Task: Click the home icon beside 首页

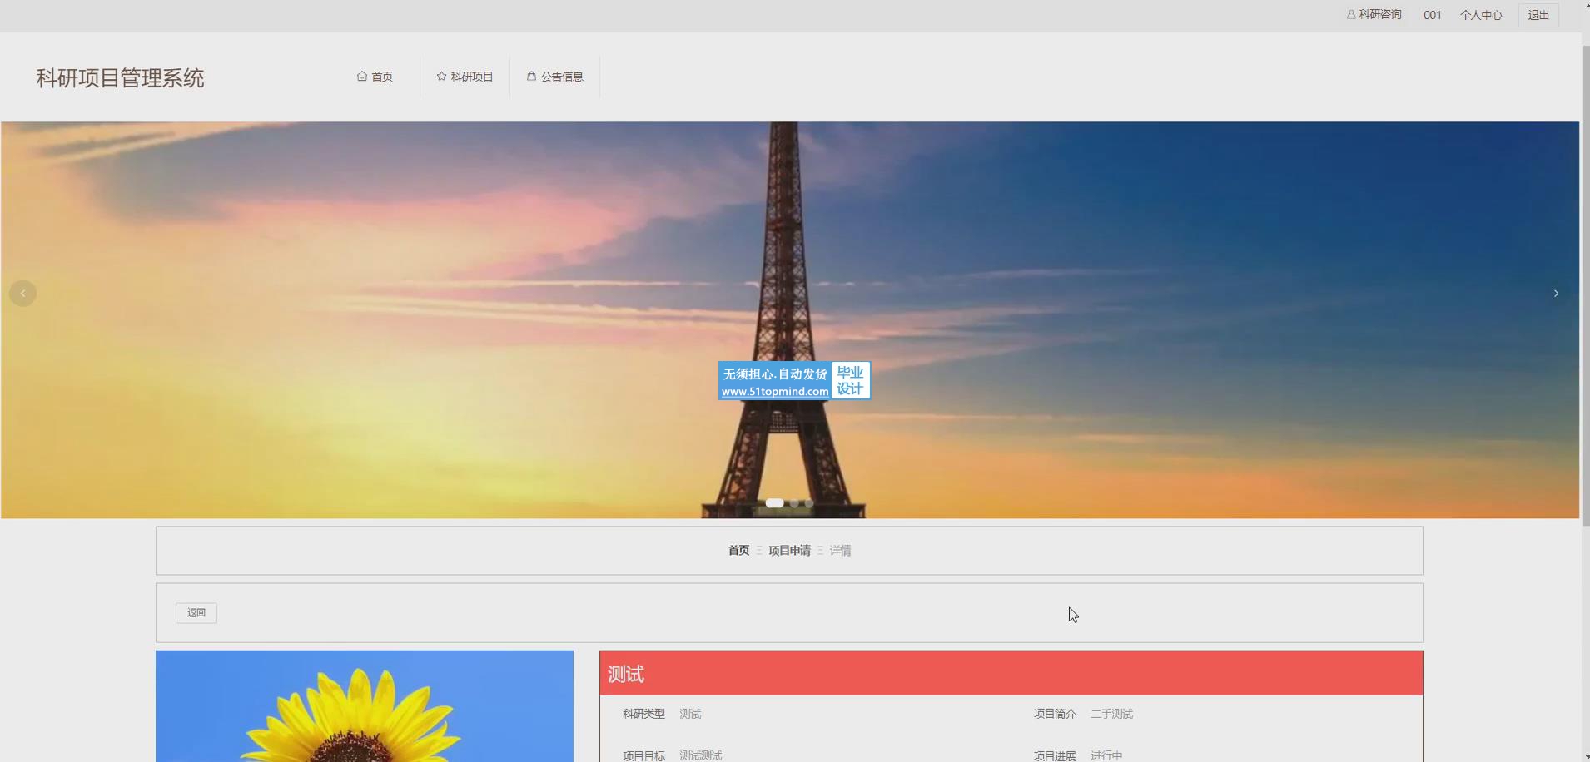Action: [x=362, y=76]
